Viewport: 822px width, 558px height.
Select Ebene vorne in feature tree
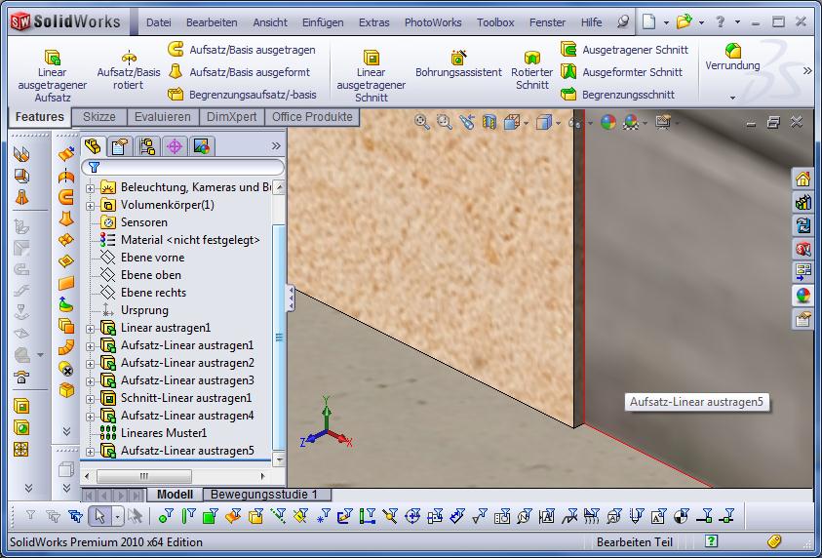pos(152,258)
